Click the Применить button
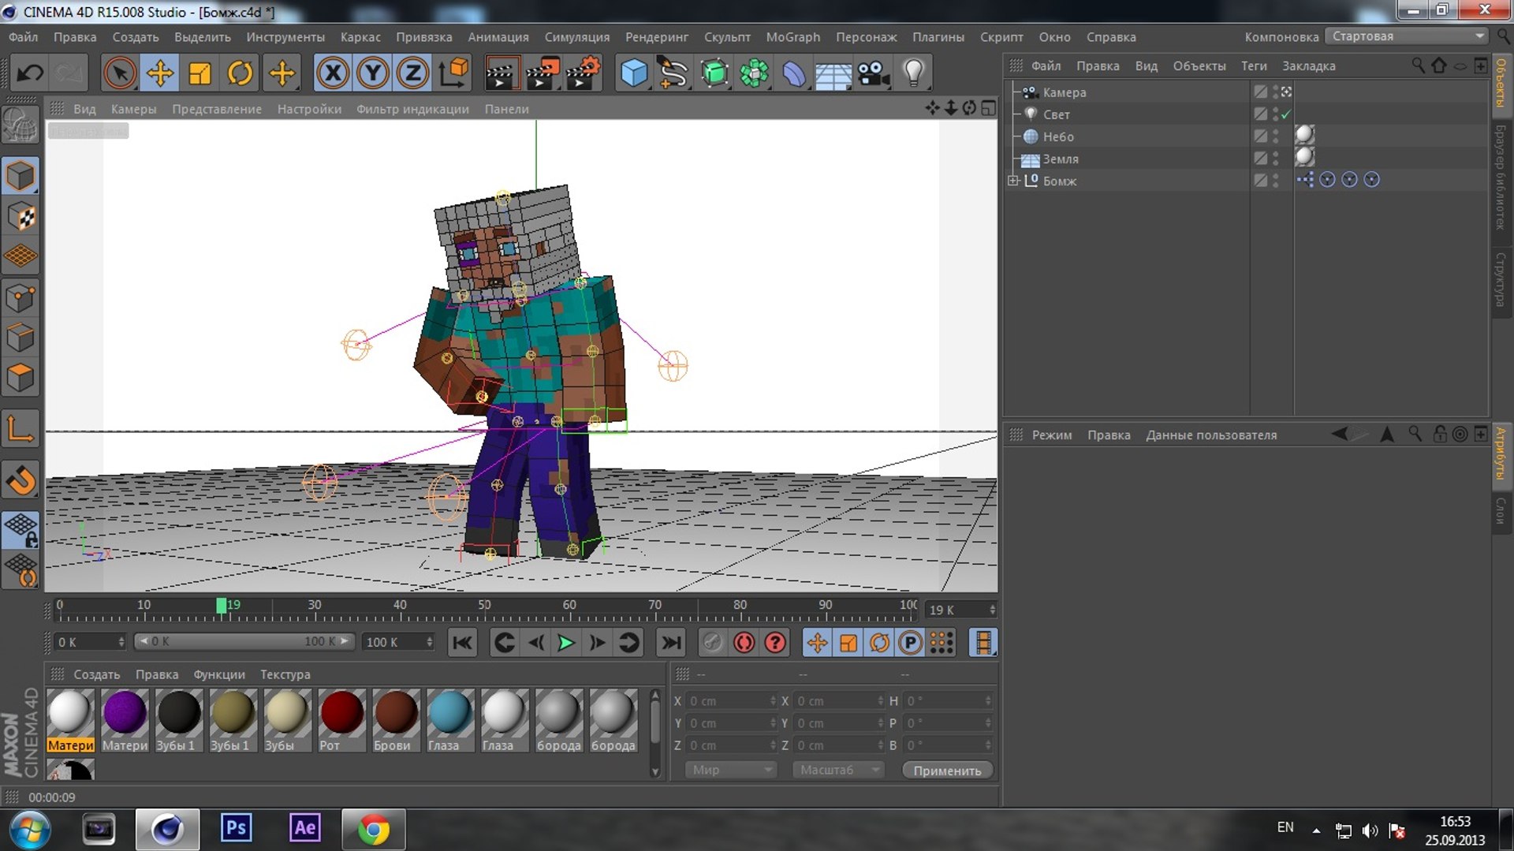The image size is (1514, 851). (947, 771)
